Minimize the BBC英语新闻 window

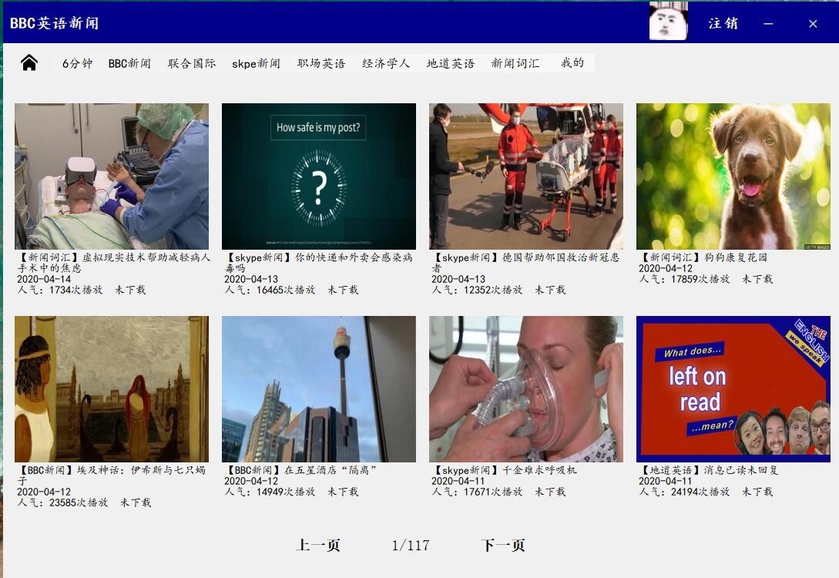(768, 24)
